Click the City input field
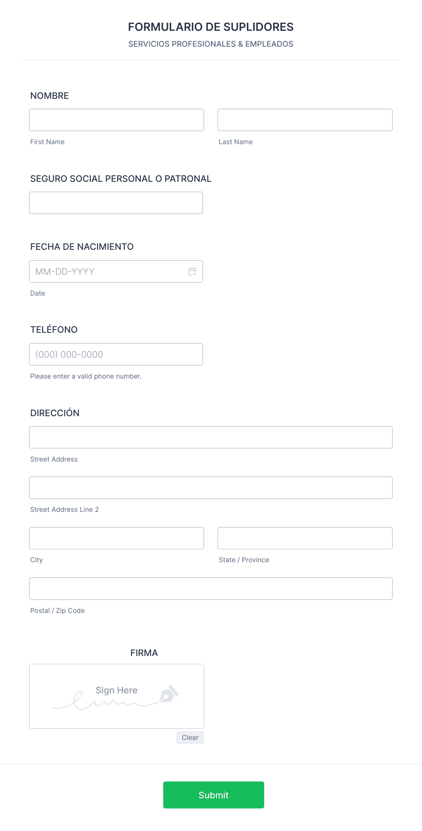Viewport: 422px width, 831px height. (x=117, y=538)
